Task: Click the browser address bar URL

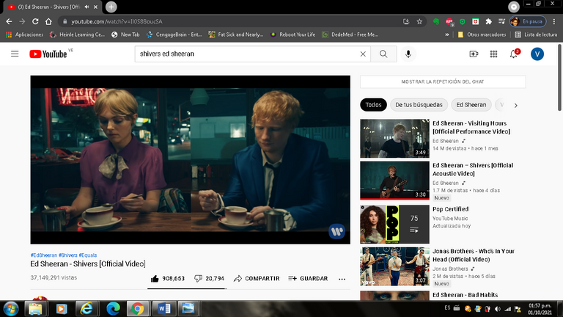Action: (x=117, y=21)
